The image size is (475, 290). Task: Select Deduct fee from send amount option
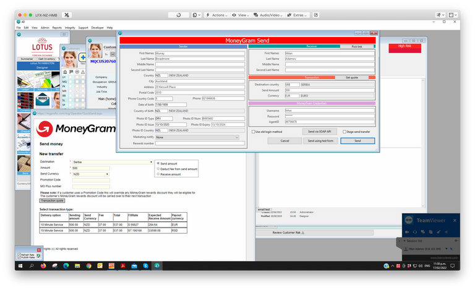click(x=158, y=169)
